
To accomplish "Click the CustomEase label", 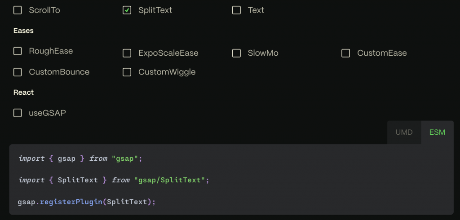I will (x=382, y=53).
